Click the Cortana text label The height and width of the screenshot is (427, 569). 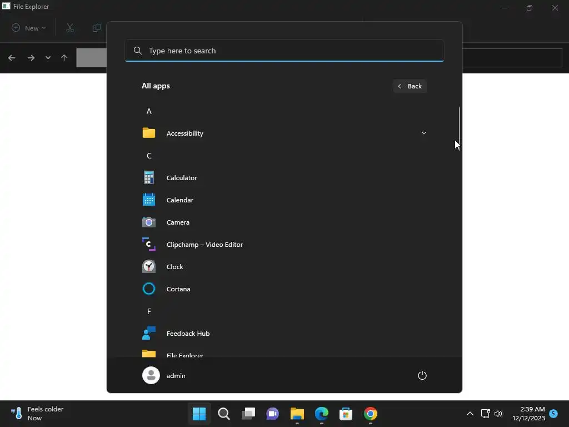tap(178, 289)
